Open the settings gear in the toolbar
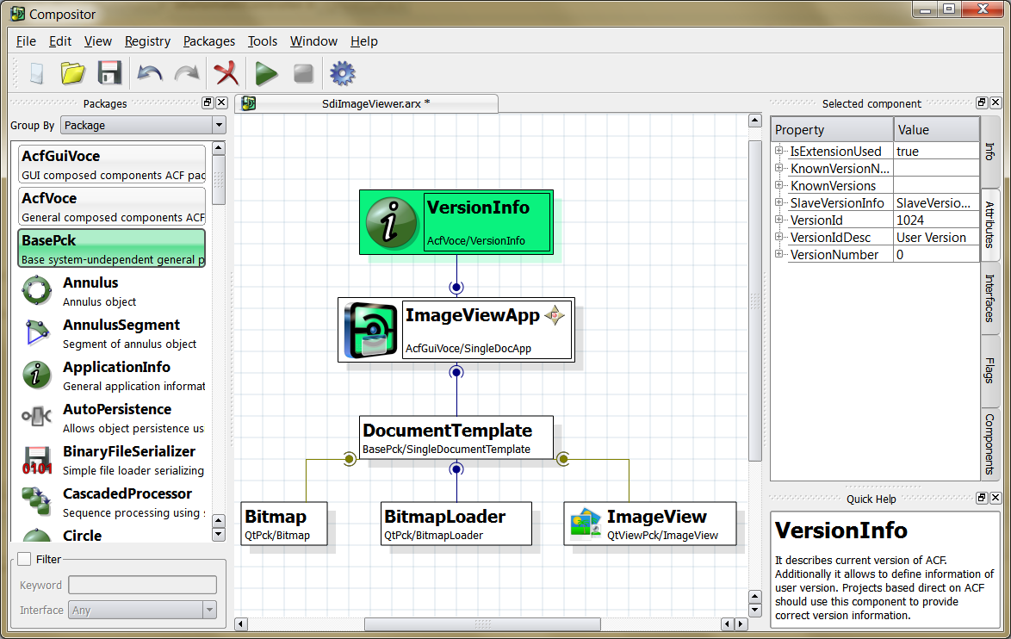Viewport: 1011px width, 639px height. coord(342,73)
